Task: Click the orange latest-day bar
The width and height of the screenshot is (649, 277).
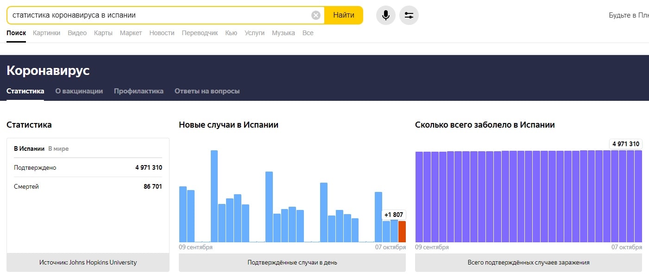Action: (x=402, y=232)
